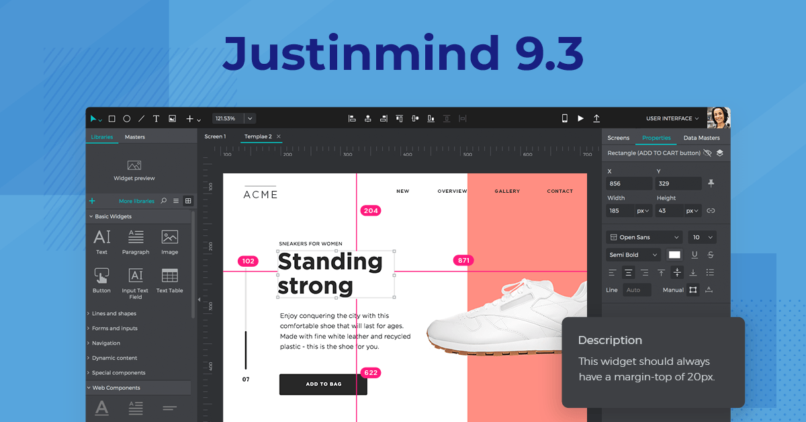The width and height of the screenshot is (806, 422).
Task: Collapse the Basic Widgets section
Action: click(x=138, y=216)
